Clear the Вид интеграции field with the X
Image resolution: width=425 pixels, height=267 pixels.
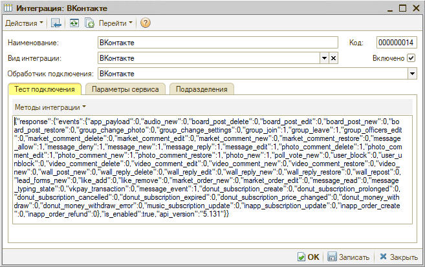click(x=333, y=58)
